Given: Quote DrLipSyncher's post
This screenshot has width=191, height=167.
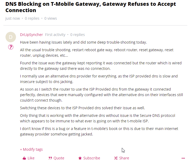Looking at the screenshot, I should [x=56, y=158].
